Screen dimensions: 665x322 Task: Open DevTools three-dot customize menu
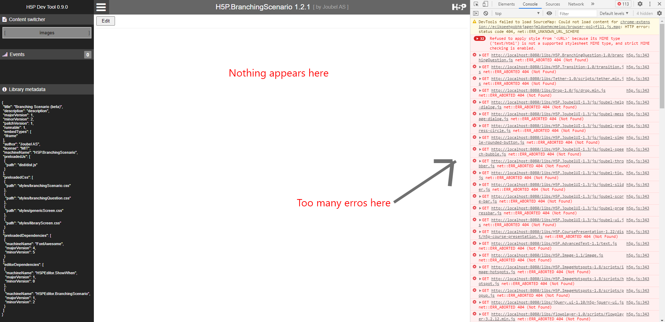point(650,4)
